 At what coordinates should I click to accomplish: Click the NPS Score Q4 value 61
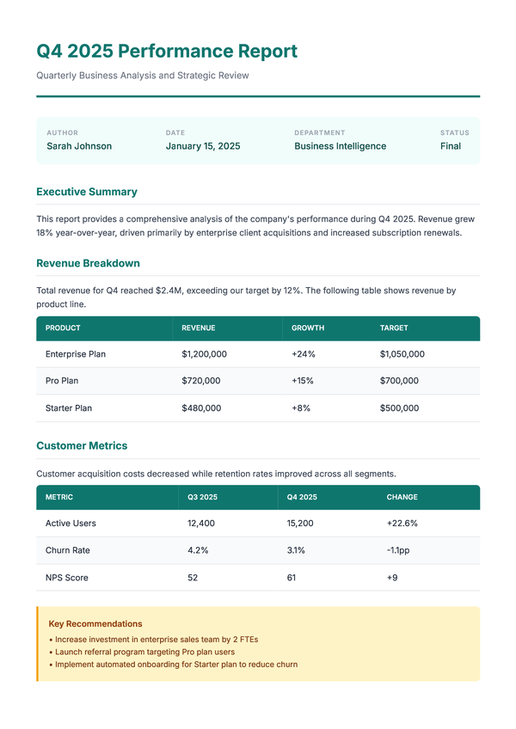[x=292, y=578]
